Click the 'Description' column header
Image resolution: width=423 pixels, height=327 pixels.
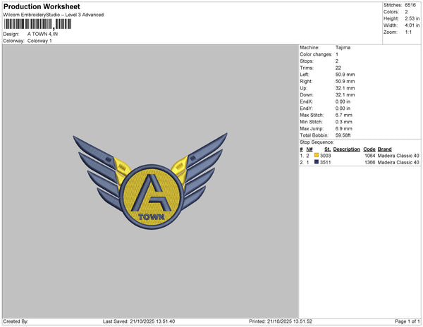pyautogui.click(x=347, y=149)
